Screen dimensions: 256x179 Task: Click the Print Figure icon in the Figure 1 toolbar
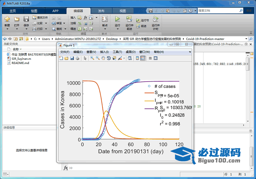pyautogui.click(x=77, y=58)
